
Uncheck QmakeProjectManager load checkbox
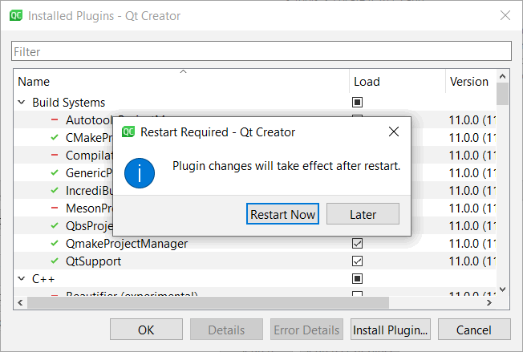pos(358,244)
